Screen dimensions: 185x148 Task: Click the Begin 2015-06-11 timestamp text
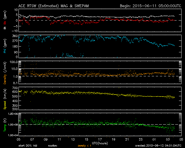coord(147,6)
